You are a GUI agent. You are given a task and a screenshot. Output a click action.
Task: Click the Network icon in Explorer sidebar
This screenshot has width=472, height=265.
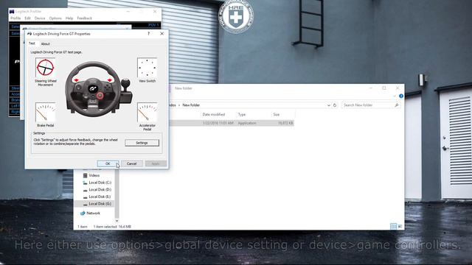83,213
